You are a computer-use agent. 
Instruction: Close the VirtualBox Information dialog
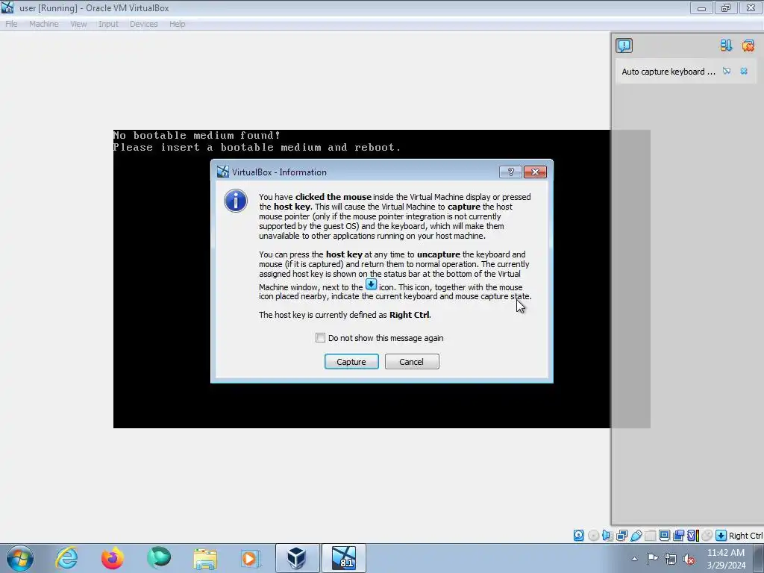[x=535, y=172]
